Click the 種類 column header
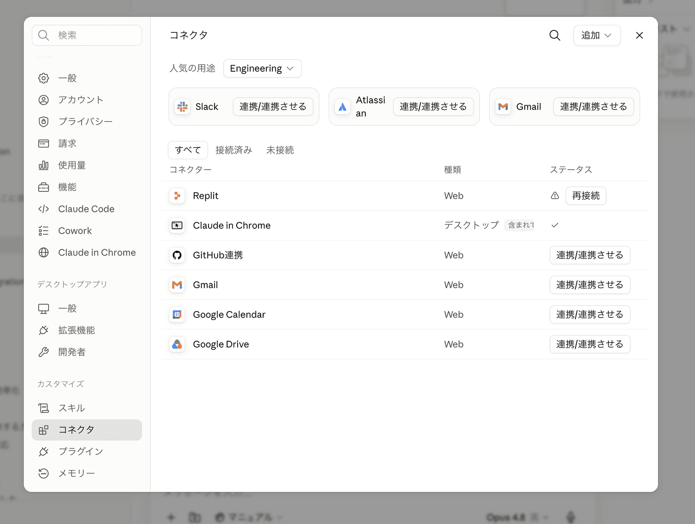 tap(452, 170)
